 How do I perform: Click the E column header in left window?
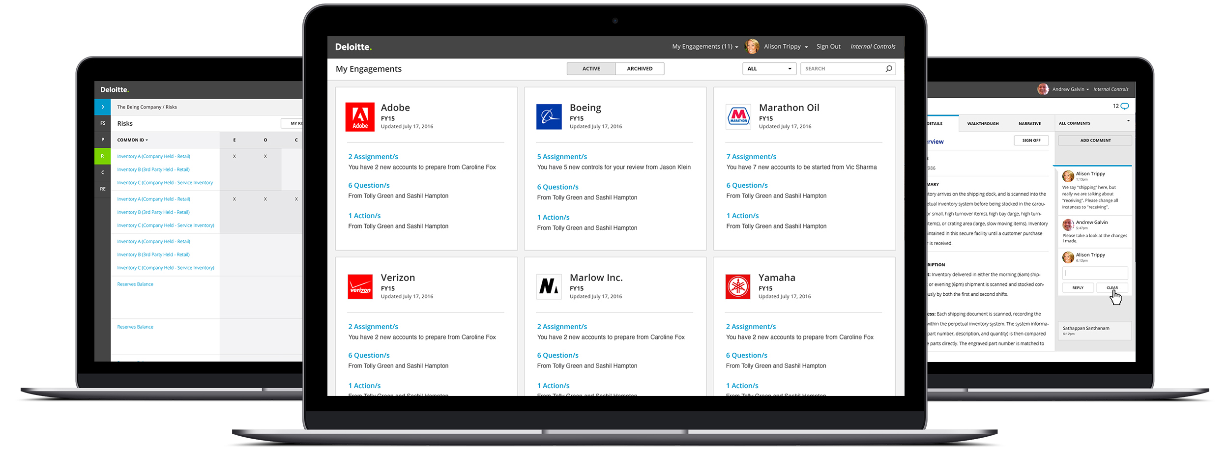click(x=234, y=140)
